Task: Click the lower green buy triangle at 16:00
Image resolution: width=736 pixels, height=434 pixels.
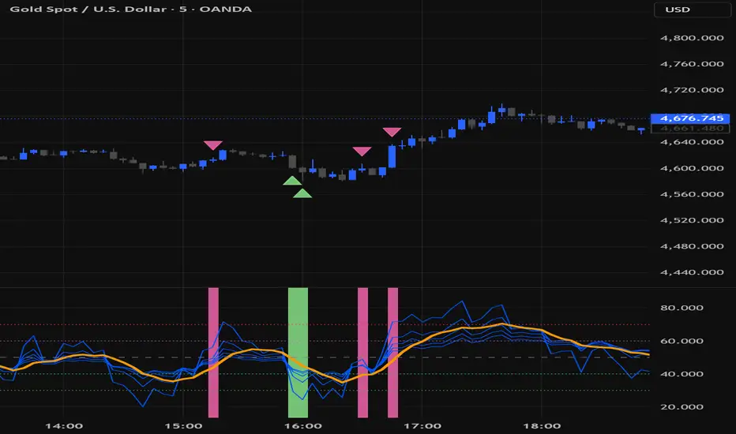Action: point(302,193)
